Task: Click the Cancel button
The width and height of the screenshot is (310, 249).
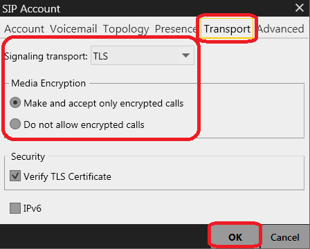Action: [285, 237]
